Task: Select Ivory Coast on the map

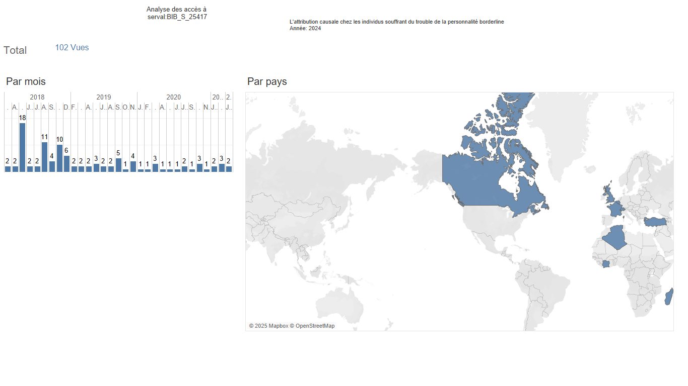Action: [x=606, y=264]
